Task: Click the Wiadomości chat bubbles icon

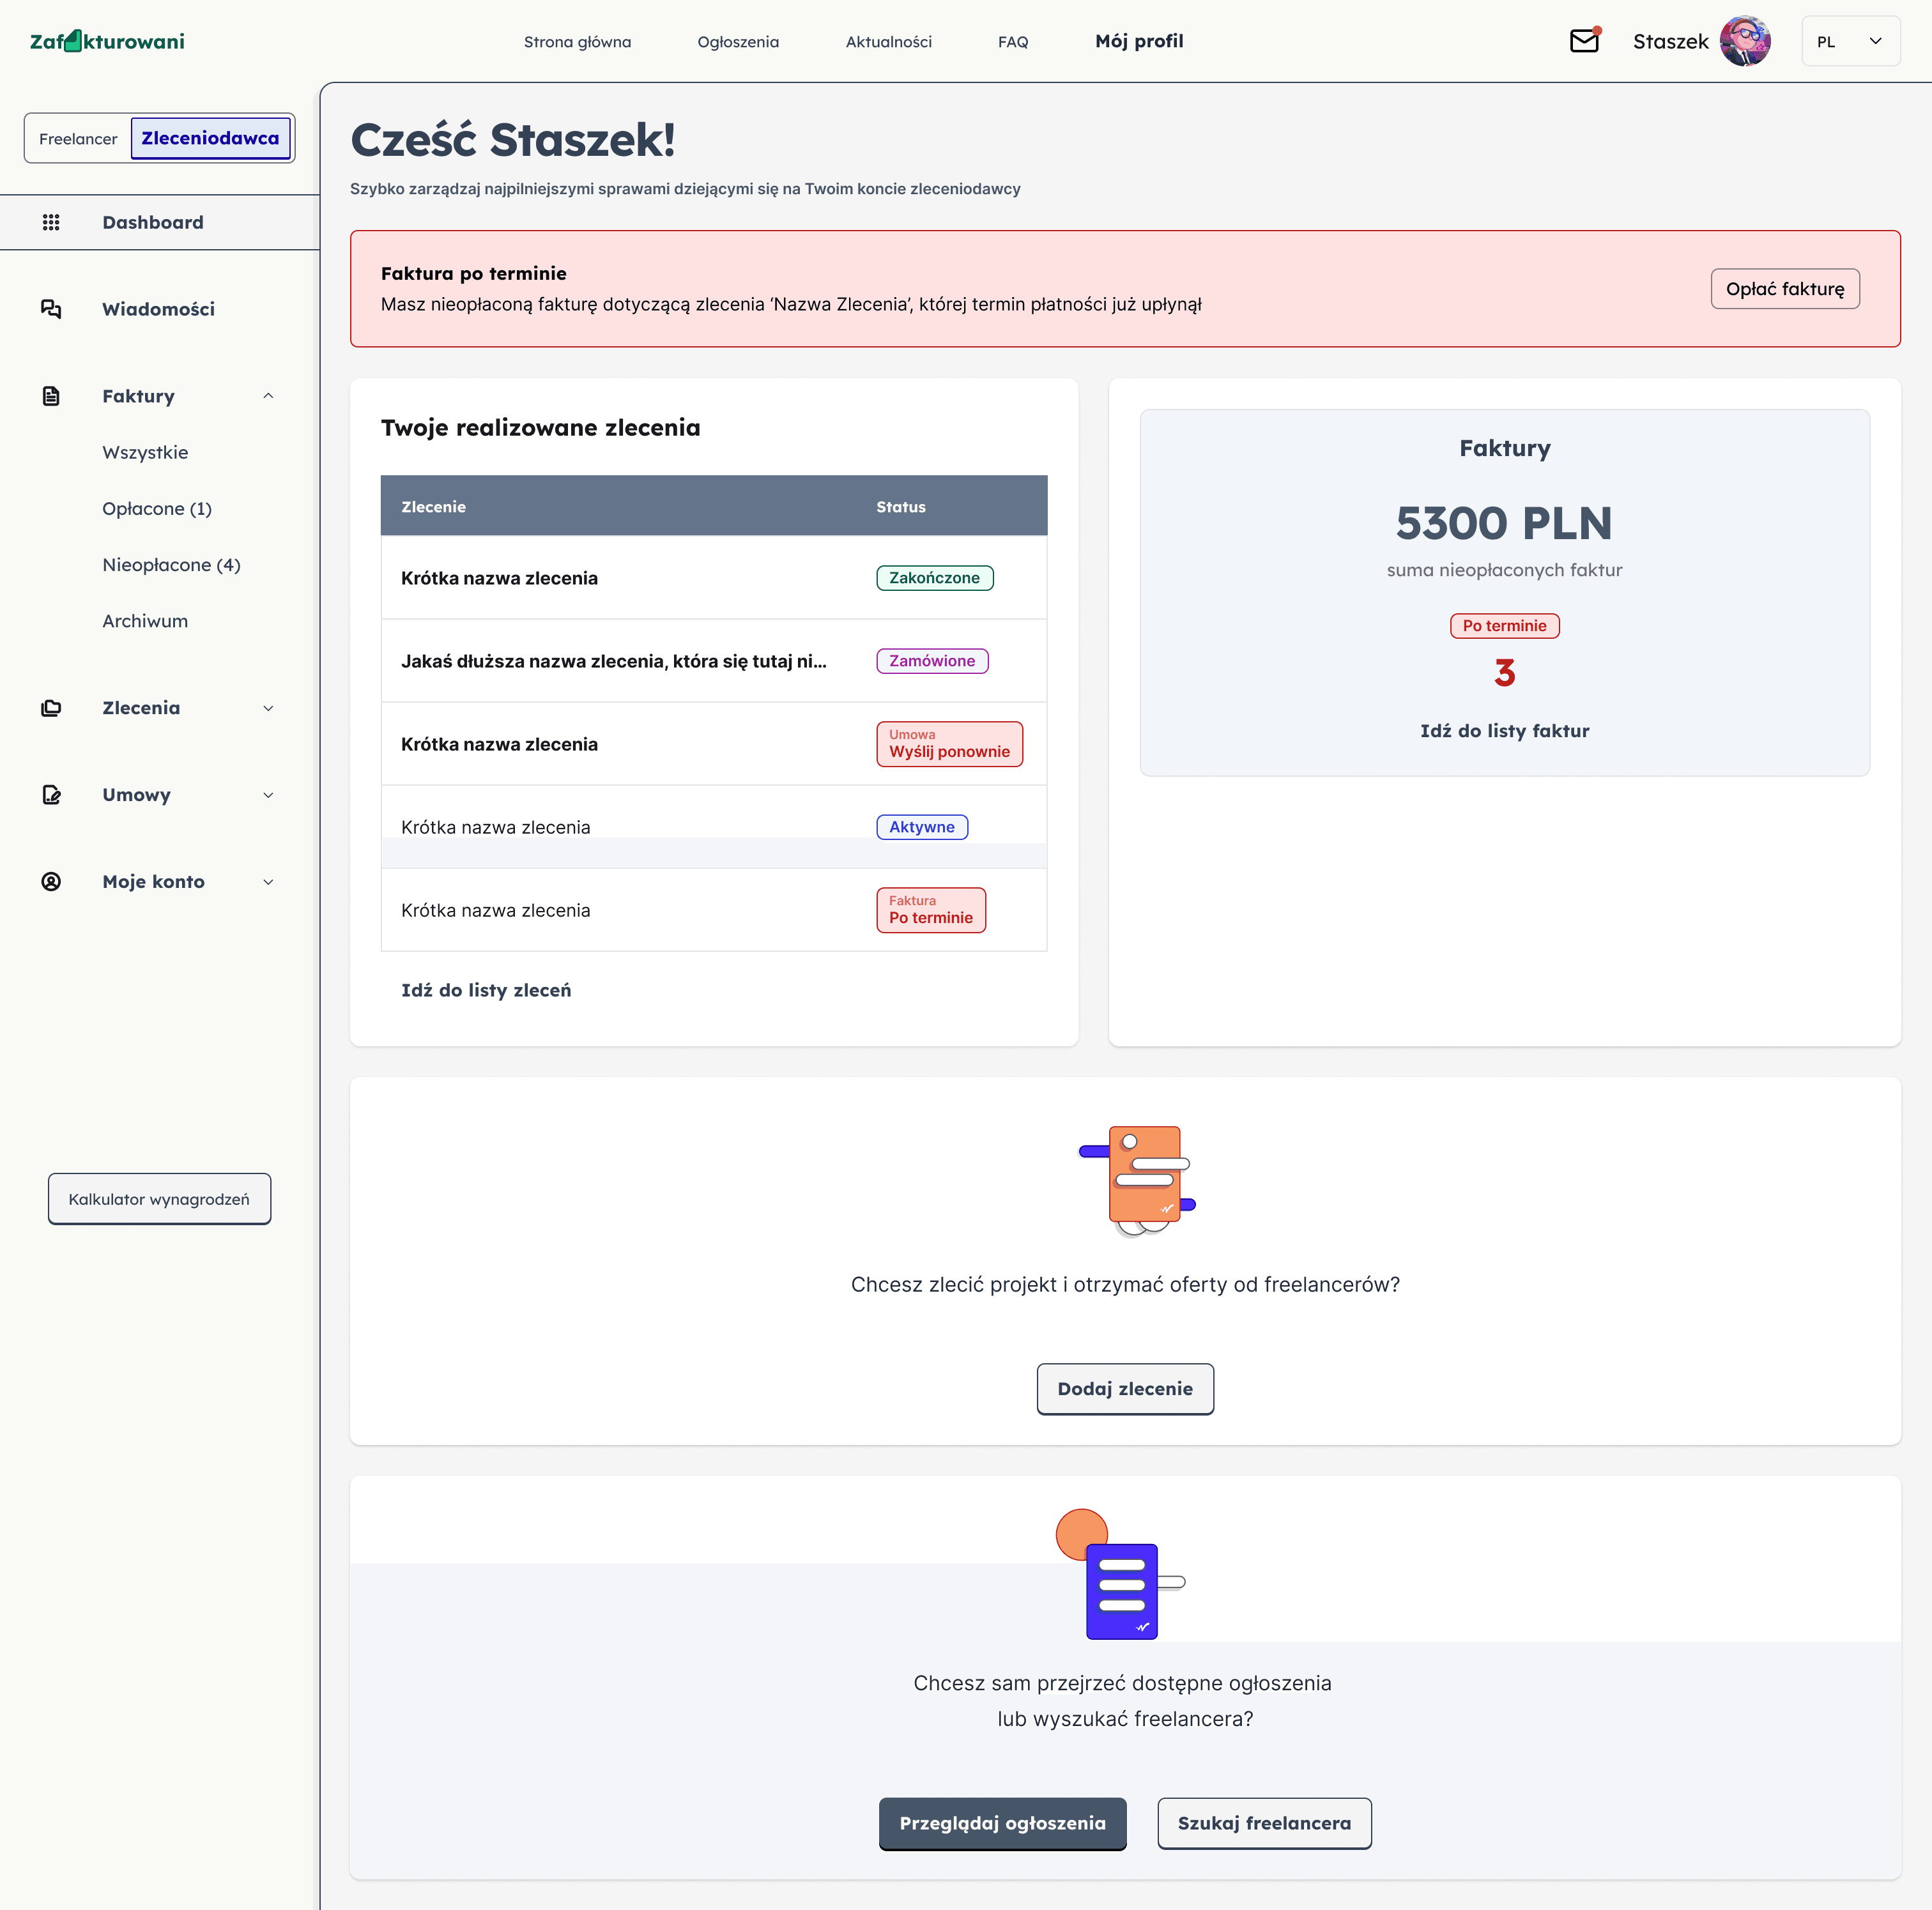Action: pyautogui.click(x=51, y=309)
